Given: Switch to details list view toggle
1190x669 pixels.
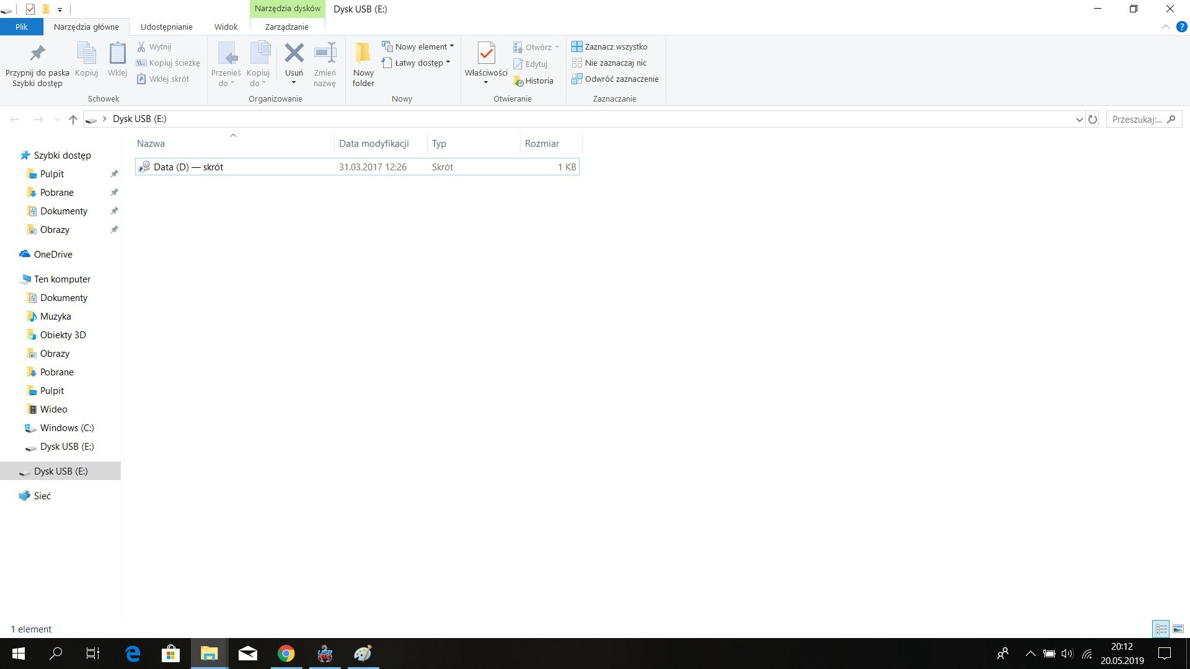Looking at the screenshot, I should 1161,629.
